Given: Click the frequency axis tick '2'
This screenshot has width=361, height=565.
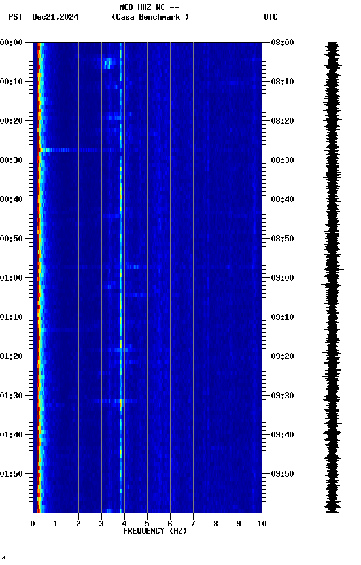Looking at the screenshot, I should 78,524.
